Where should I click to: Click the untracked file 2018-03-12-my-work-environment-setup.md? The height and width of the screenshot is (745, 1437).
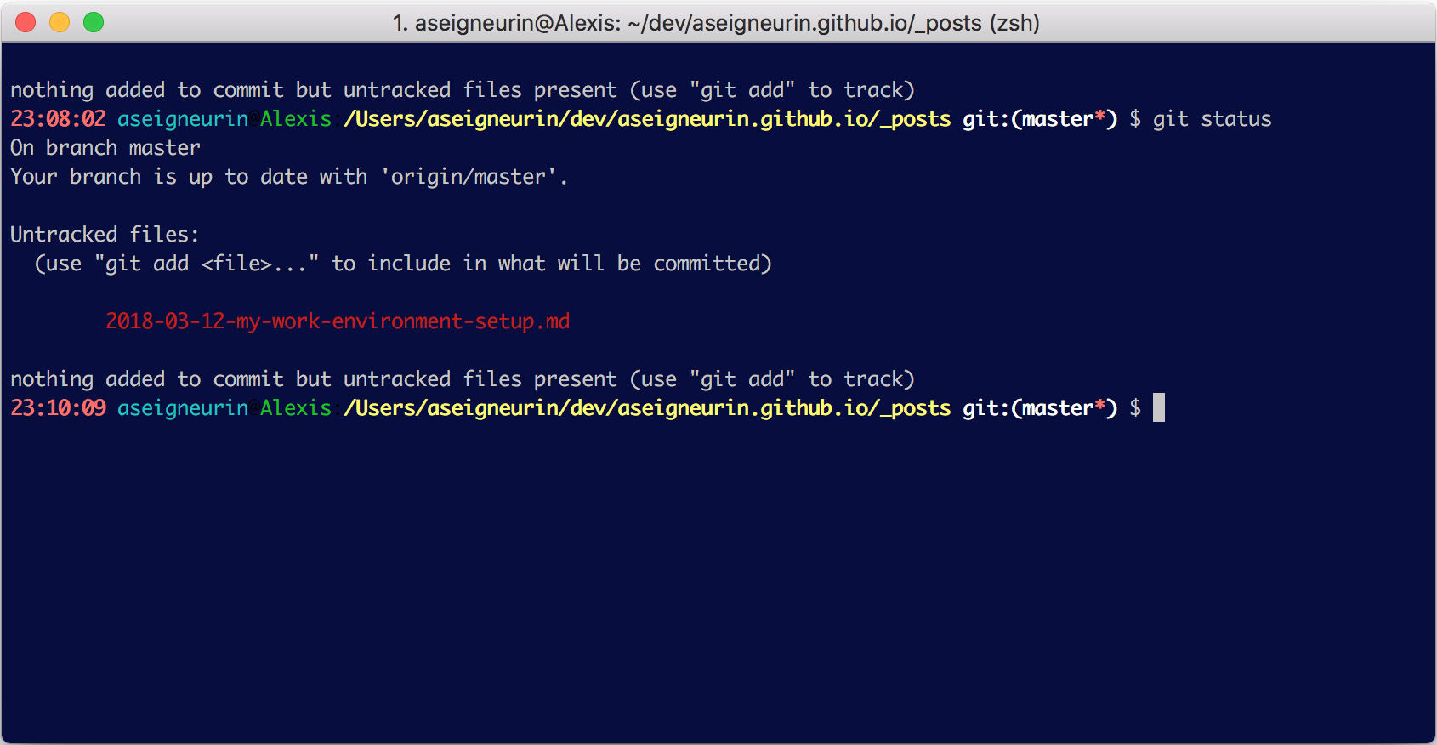(338, 321)
